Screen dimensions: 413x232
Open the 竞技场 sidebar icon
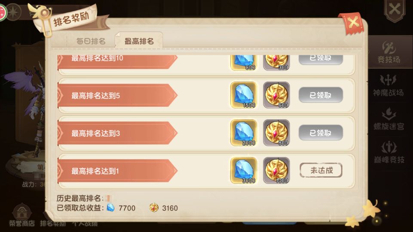389,52
